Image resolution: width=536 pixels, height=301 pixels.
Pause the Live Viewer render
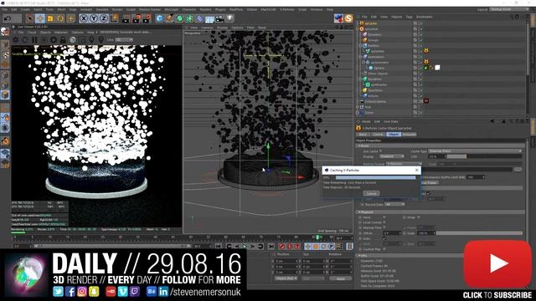[x=35, y=40]
